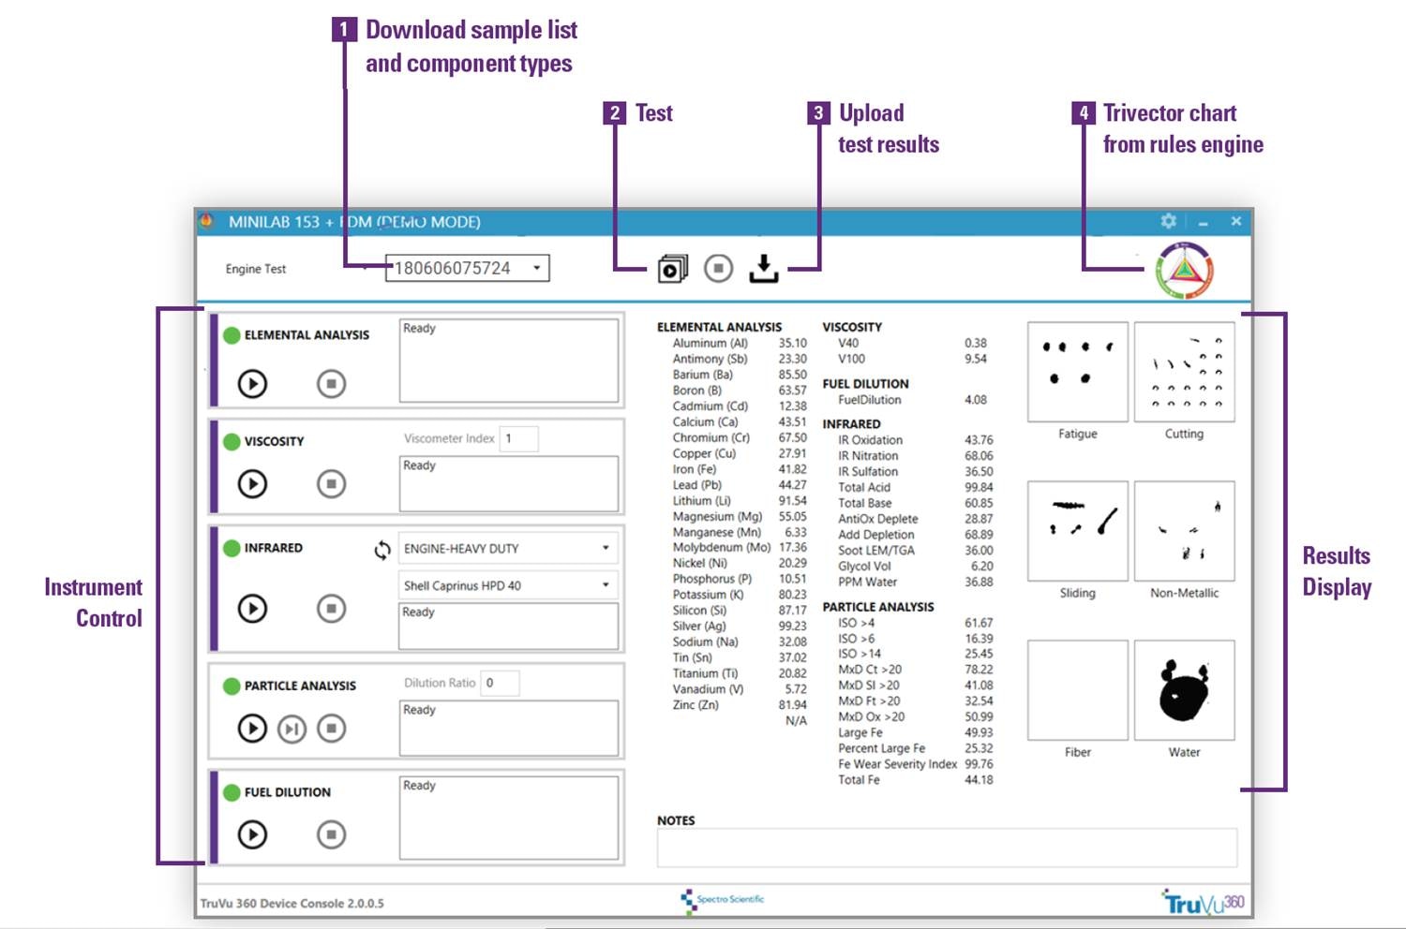Viewport: 1406px width, 929px height.
Task: Click Particle Analysis green status indicator
Action: (x=232, y=686)
